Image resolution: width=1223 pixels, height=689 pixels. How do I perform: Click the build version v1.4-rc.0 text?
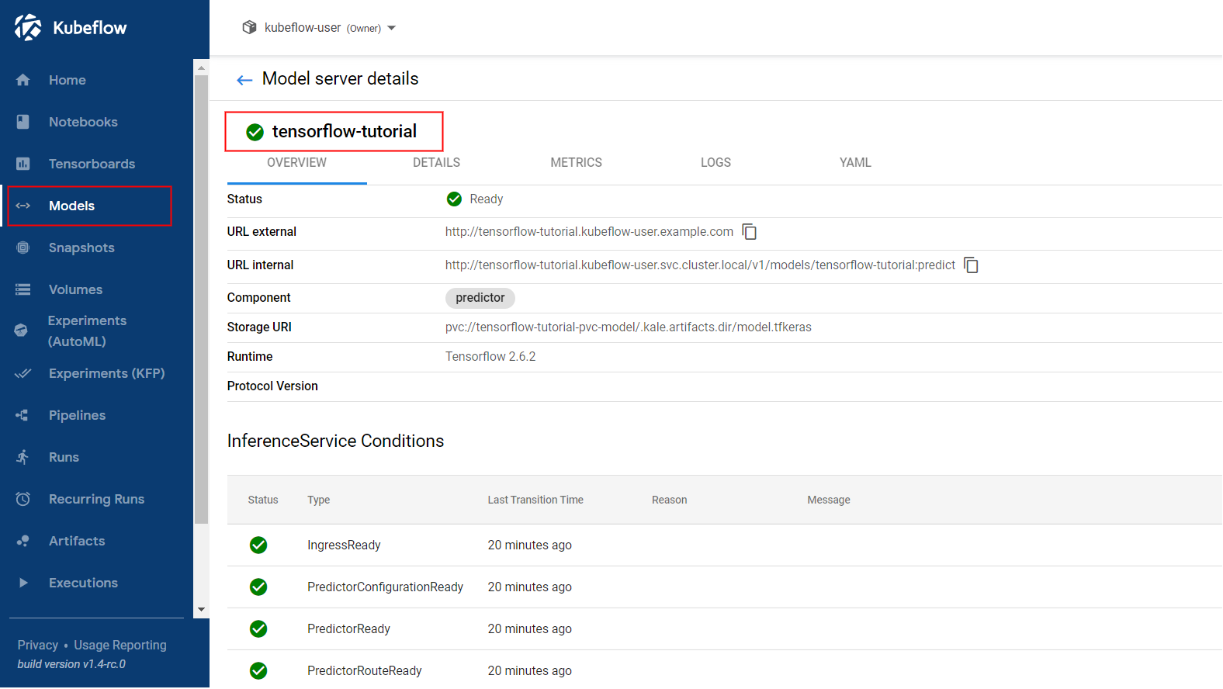(x=71, y=664)
